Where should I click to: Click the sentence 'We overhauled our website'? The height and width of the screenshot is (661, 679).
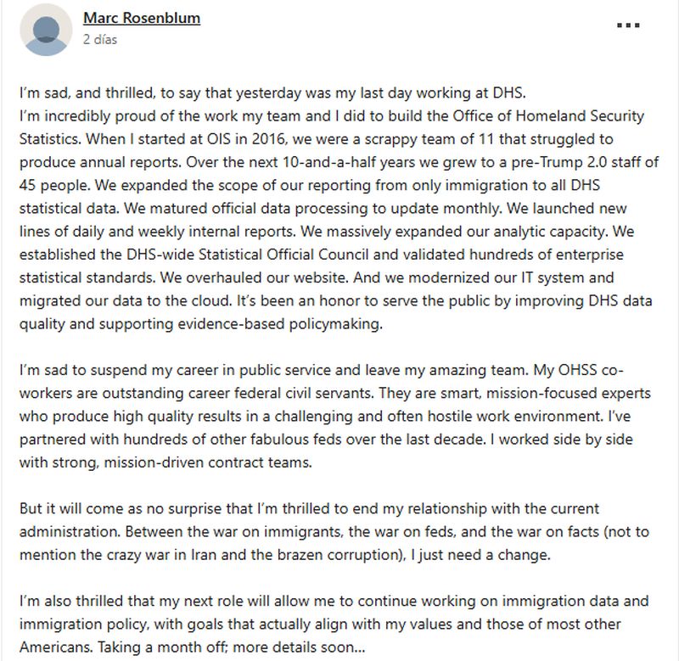coord(254,277)
